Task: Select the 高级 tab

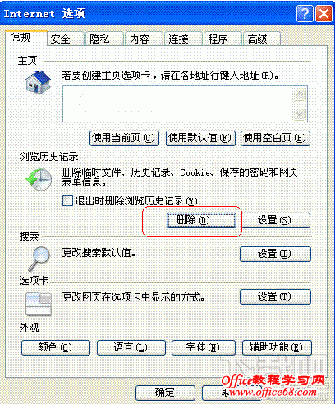Action: [x=262, y=39]
